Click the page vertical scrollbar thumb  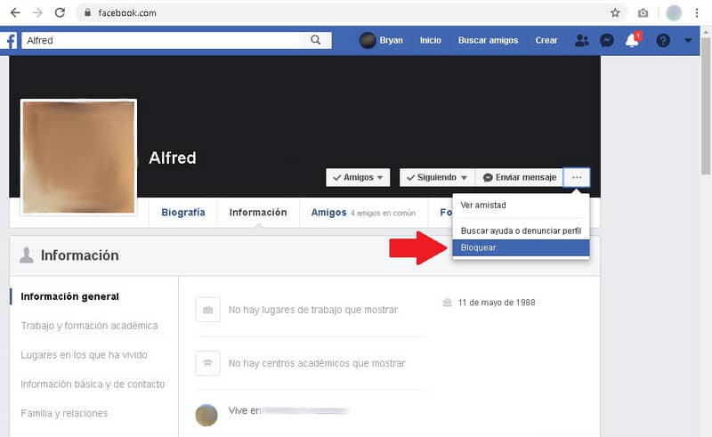(x=706, y=105)
